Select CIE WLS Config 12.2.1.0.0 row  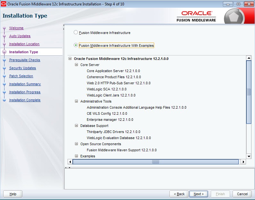[x=107, y=113]
